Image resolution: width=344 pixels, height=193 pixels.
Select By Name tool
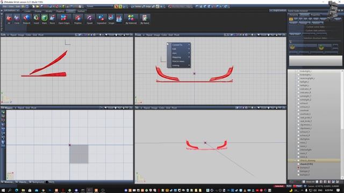point(145,19)
